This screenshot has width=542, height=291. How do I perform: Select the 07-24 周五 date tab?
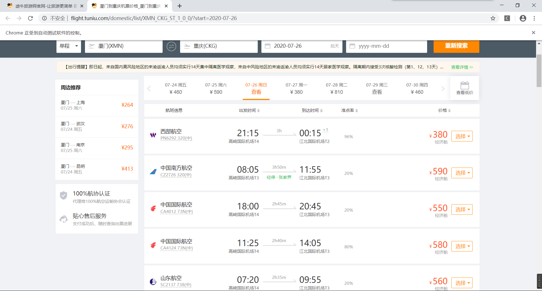pyautogui.click(x=176, y=88)
